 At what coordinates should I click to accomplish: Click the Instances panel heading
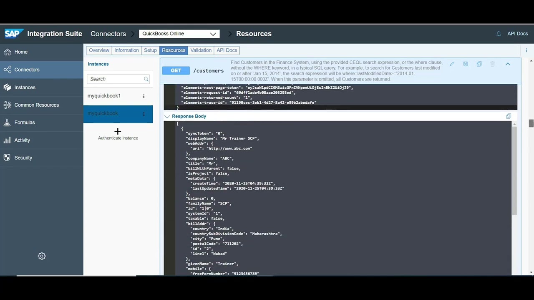coord(98,64)
